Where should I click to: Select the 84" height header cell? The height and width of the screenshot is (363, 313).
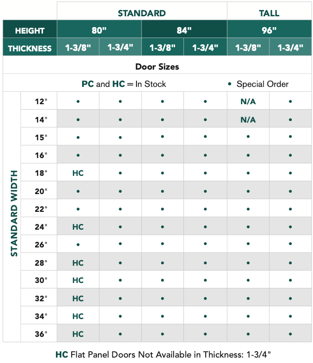(184, 31)
